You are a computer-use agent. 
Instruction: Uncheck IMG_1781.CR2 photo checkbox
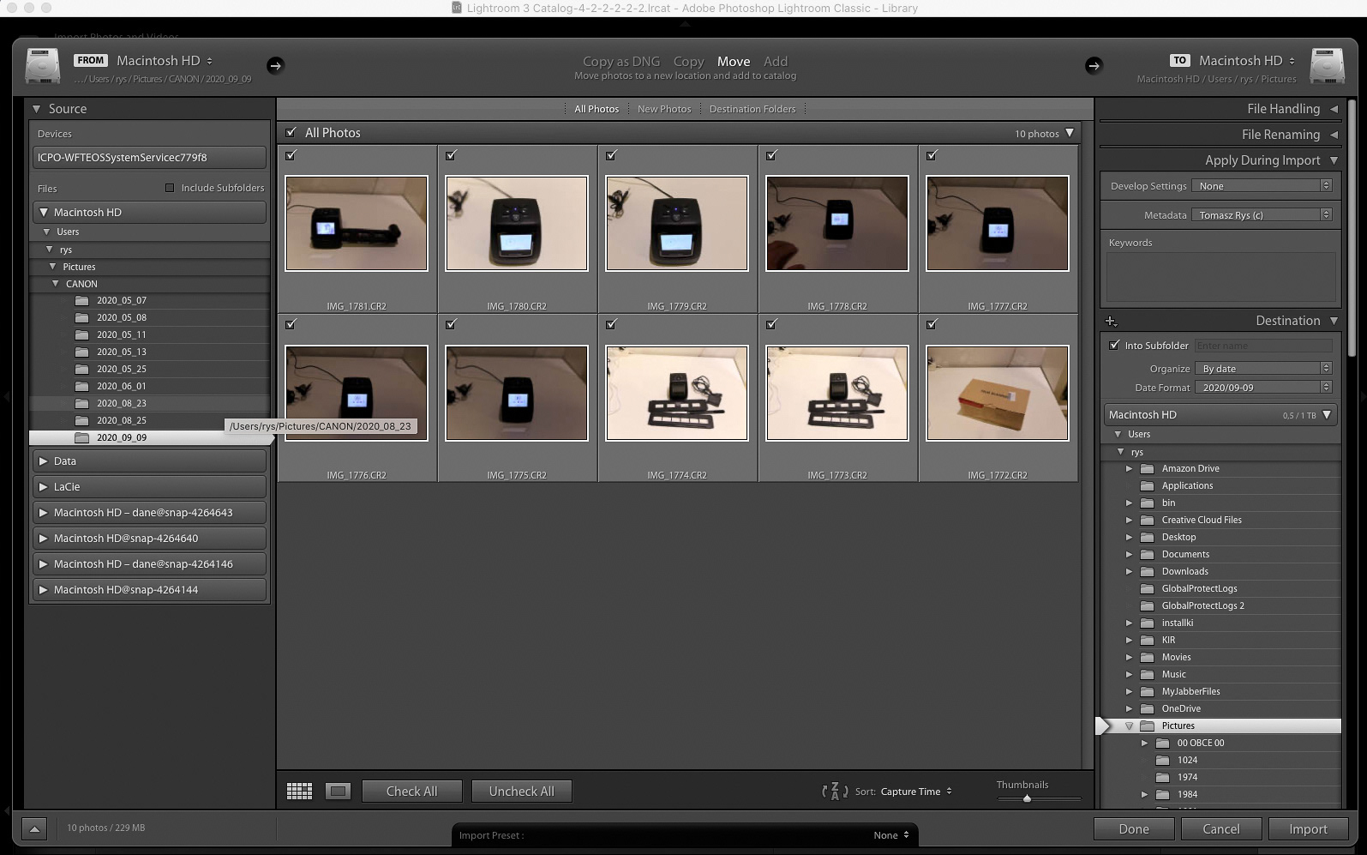point(291,155)
